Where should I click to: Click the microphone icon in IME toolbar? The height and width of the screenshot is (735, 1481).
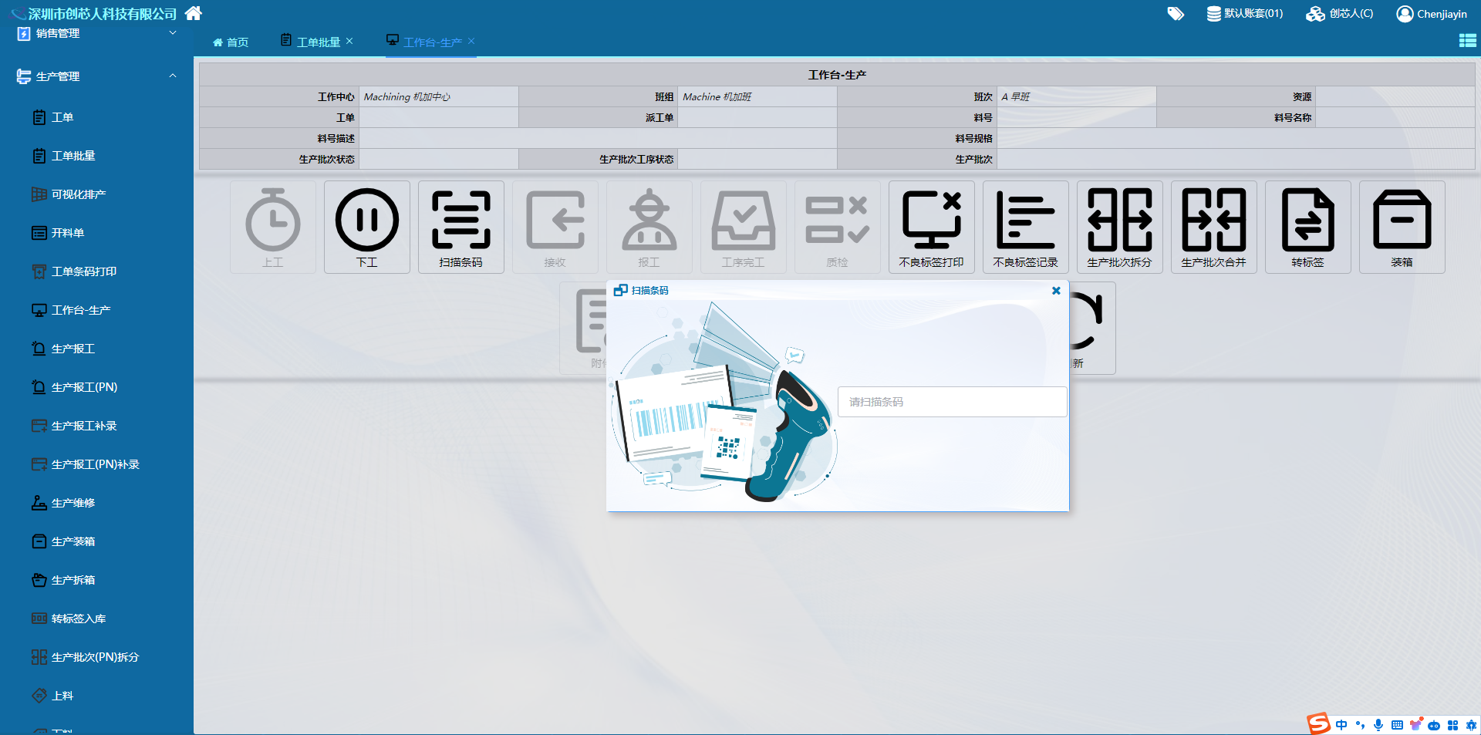tap(1378, 725)
